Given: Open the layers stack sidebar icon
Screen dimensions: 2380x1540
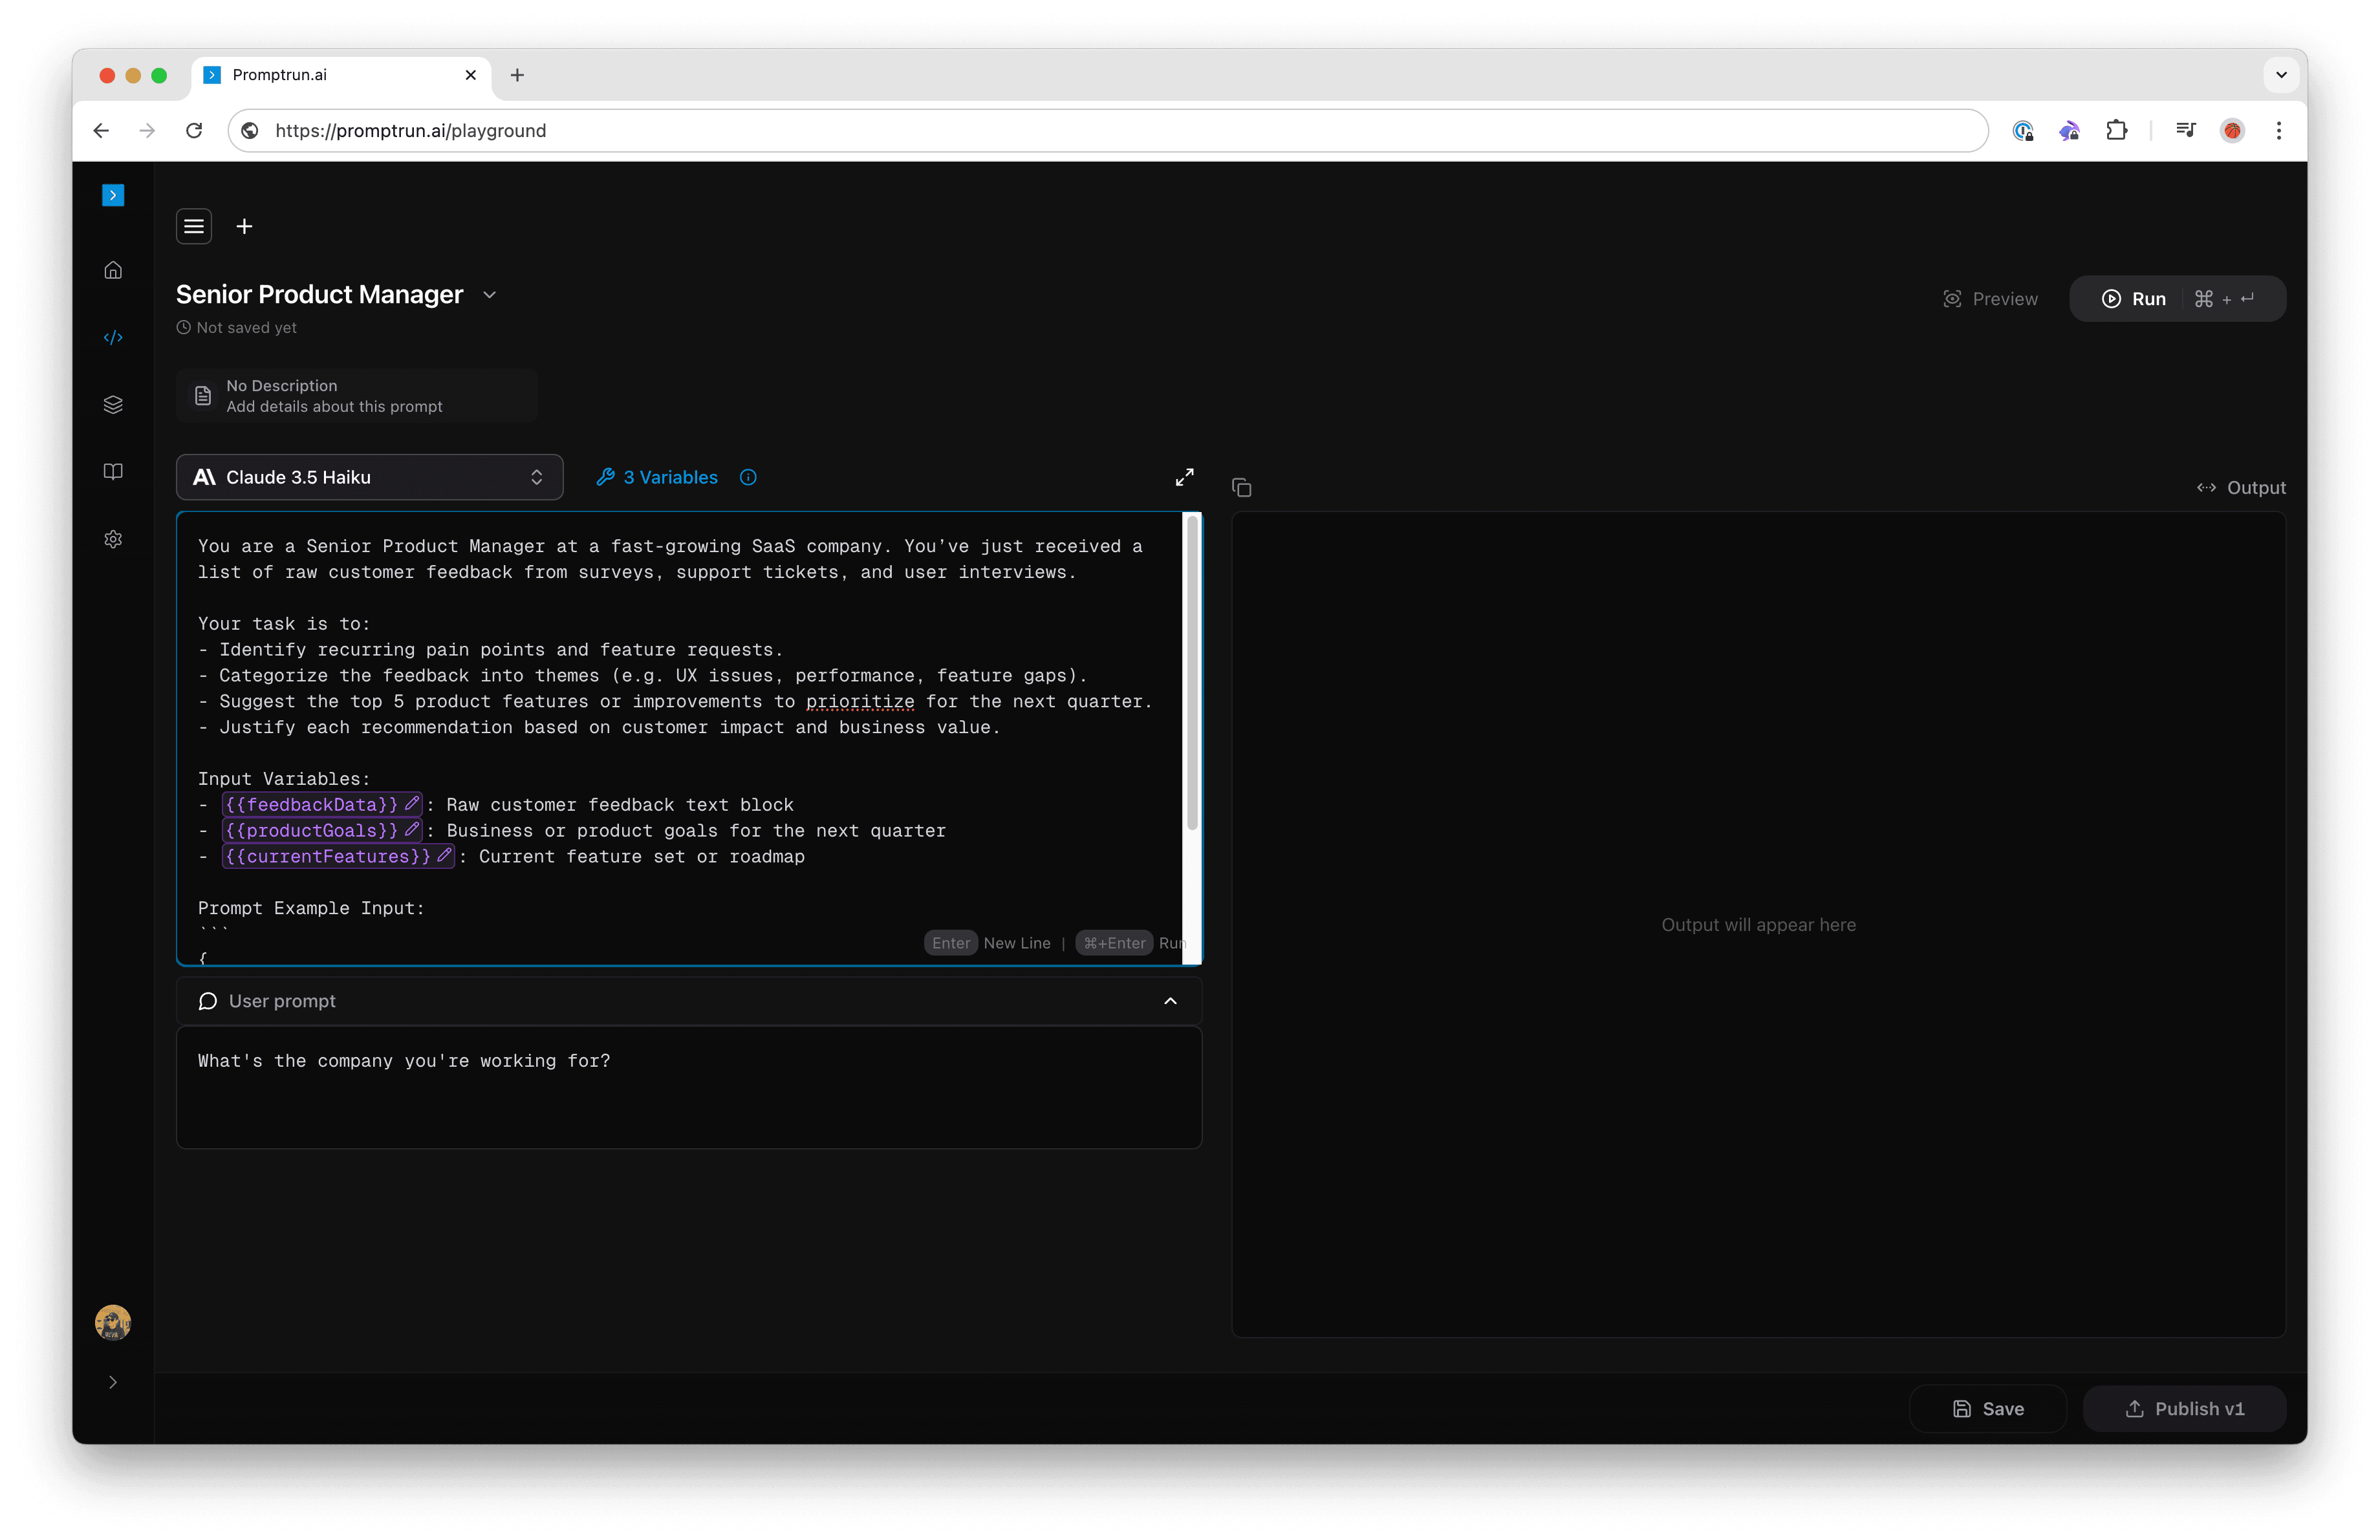Looking at the screenshot, I should 113,405.
